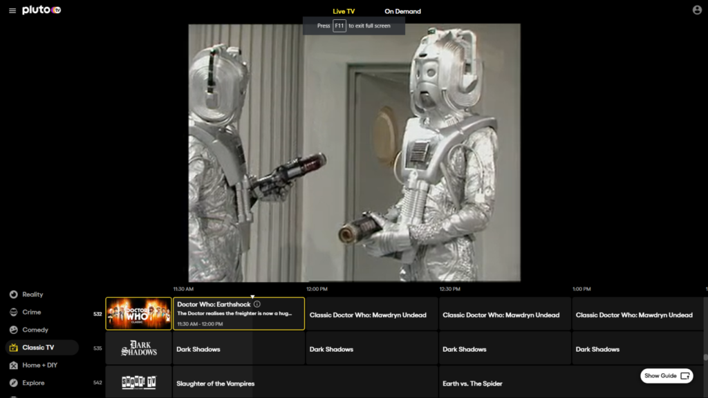Open the user account icon
This screenshot has width=708, height=398.
(x=697, y=10)
